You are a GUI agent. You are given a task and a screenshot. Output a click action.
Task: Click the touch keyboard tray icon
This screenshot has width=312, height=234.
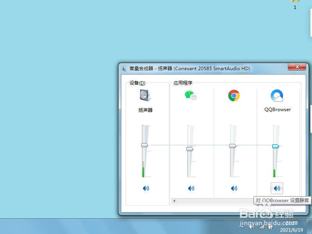(x=270, y=227)
